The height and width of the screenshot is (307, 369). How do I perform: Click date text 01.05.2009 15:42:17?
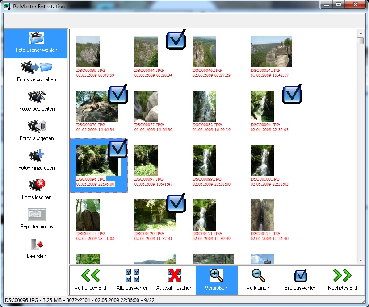[x=269, y=75]
